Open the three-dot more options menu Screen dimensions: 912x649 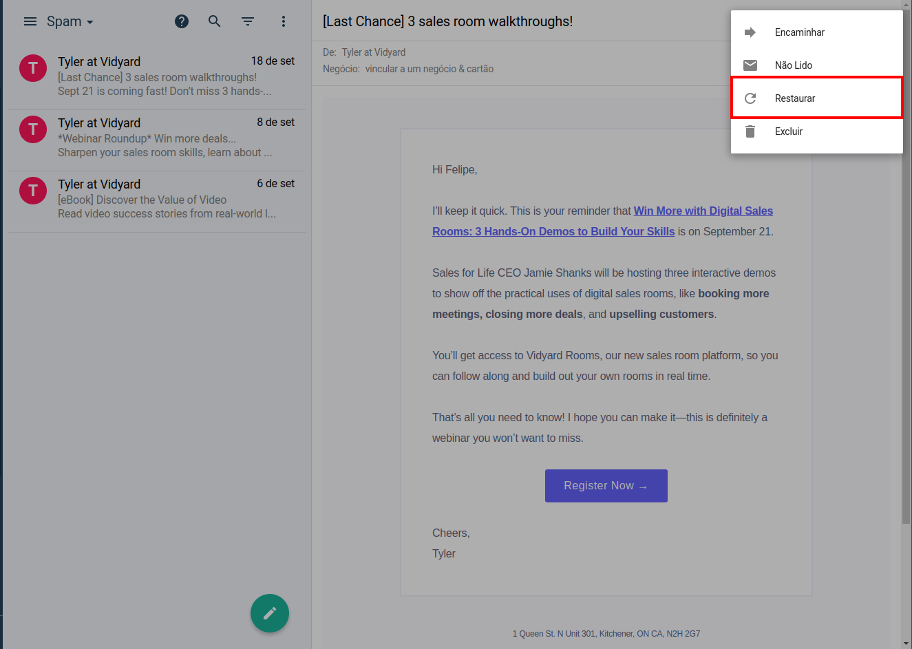[x=284, y=21]
